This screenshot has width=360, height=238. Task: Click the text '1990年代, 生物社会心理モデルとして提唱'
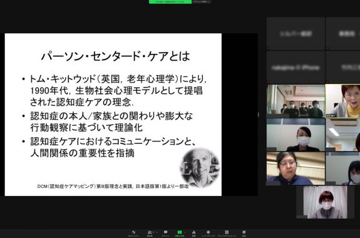tap(116, 91)
